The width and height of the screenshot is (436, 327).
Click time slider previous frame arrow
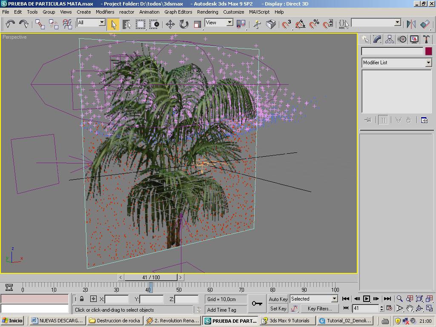[120, 278]
